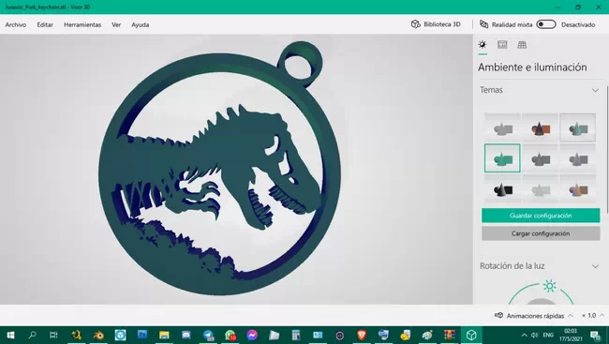Open Discord from the taskbar
Screen dimensions: 609x344
pyautogui.click(x=186, y=335)
